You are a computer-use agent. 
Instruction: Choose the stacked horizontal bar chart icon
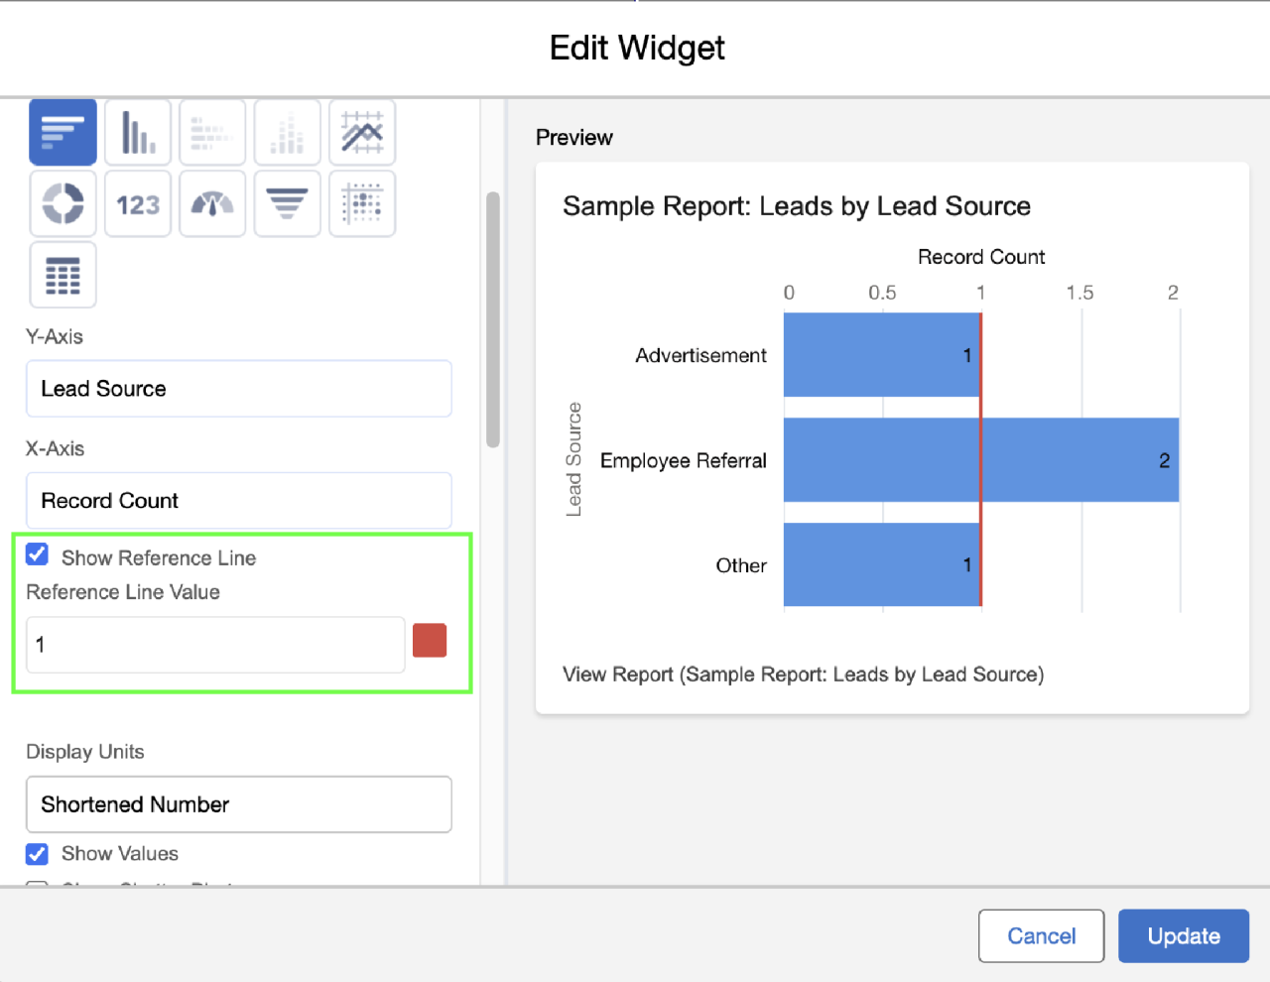pos(212,132)
